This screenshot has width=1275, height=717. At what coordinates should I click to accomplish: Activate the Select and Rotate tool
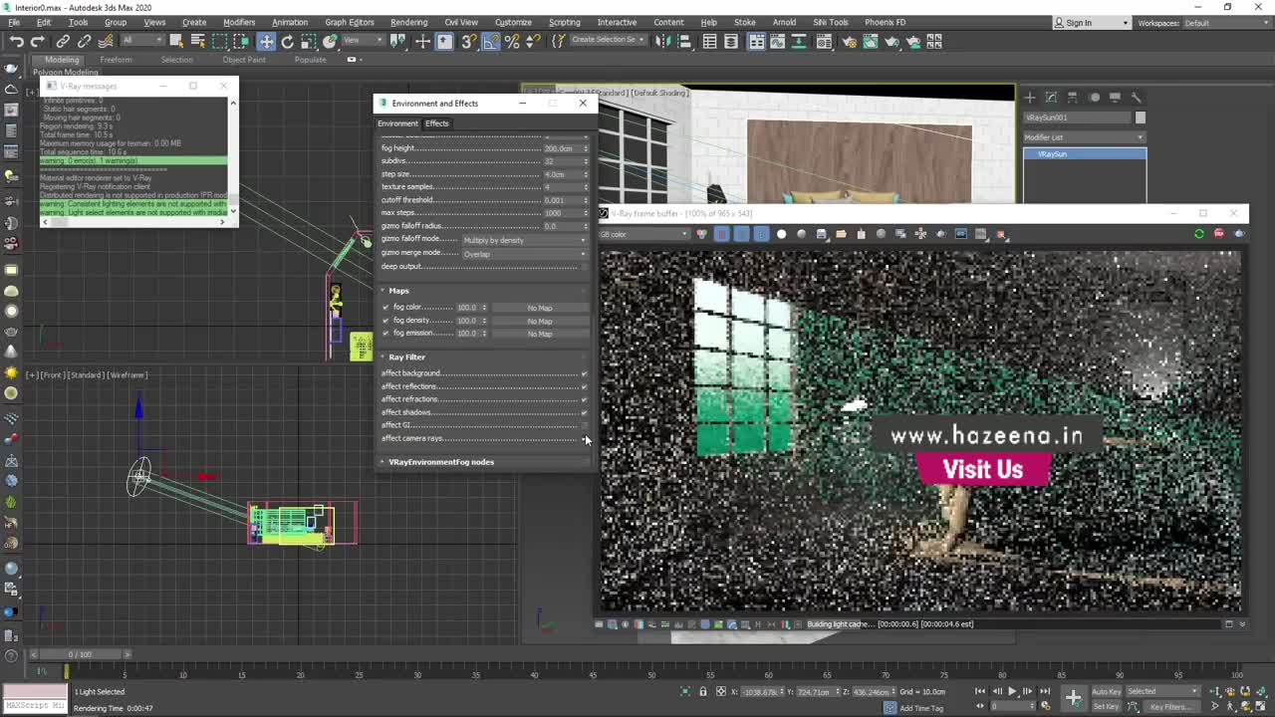point(287,41)
